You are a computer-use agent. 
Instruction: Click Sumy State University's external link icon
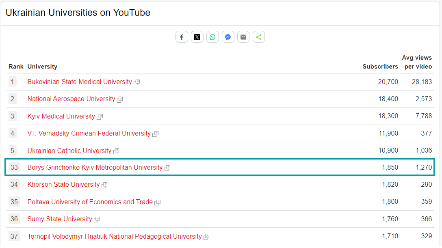point(96,219)
